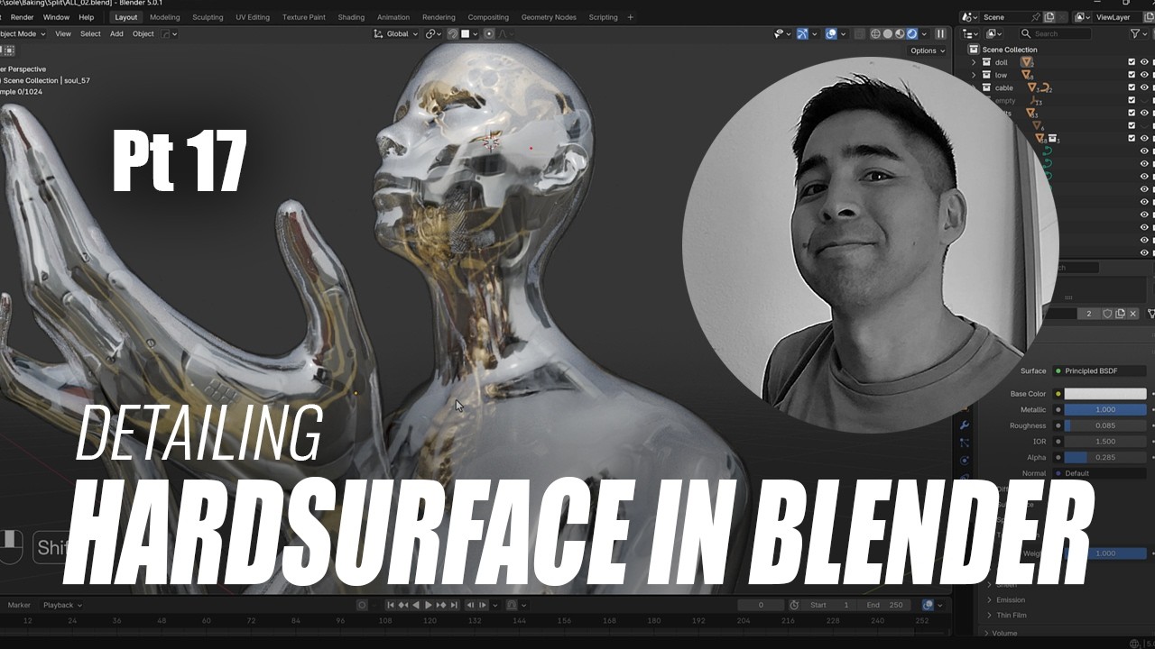Click the ViewLayer name field
Viewport: 1155px width, 649px height.
tap(1117, 17)
